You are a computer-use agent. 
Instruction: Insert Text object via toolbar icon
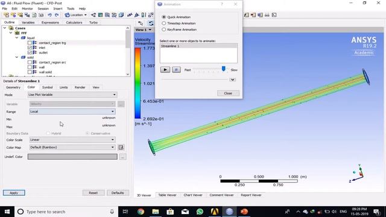coord(130,15)
